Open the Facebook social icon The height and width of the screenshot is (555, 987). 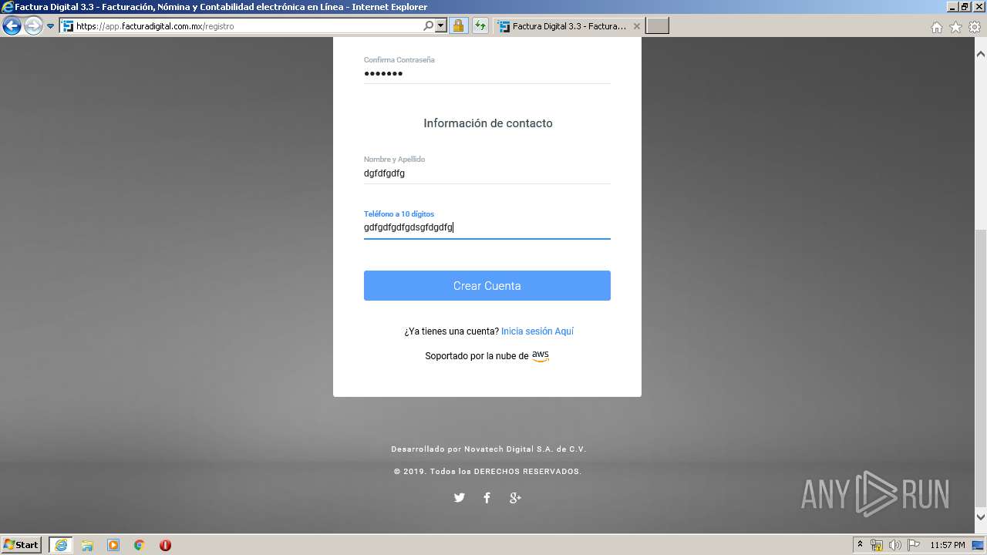click(487, 498)
